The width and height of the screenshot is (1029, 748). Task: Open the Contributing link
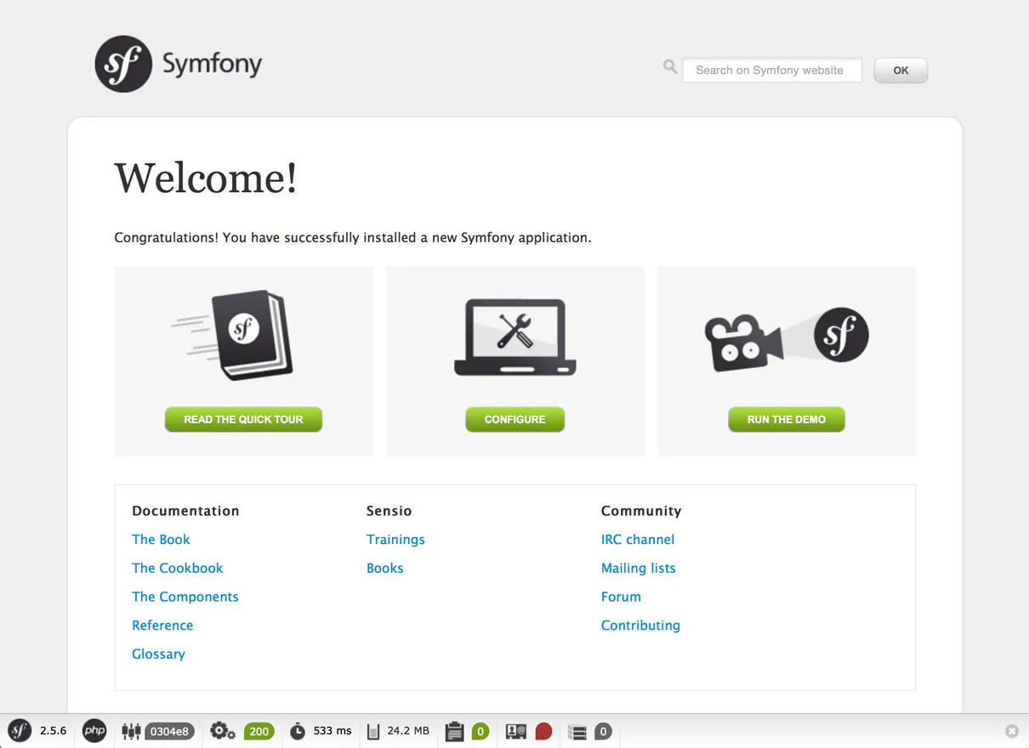(x=640, y=626)
